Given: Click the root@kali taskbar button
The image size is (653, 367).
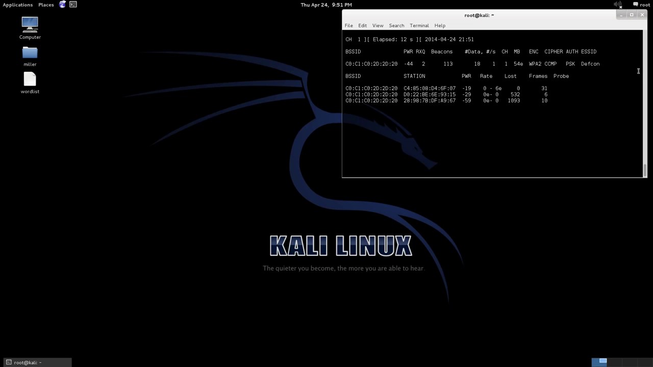Looking at the screenshot, I should [37, 362].
